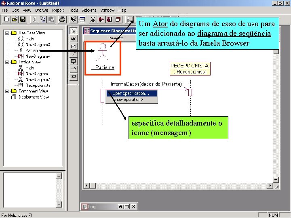
Task: Open the Help menu
Action: pyautogui.click(x=122, y=10)
